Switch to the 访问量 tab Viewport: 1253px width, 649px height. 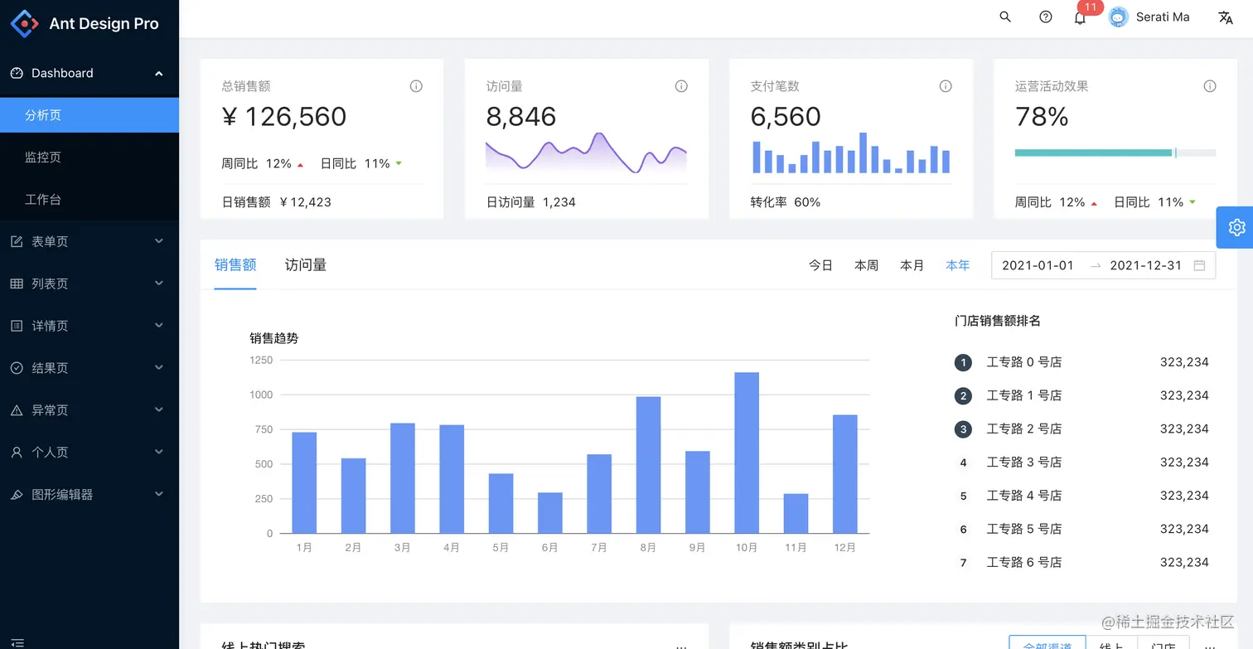click(306, 265)
